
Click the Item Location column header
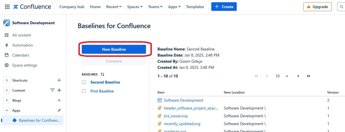point(234,92)
